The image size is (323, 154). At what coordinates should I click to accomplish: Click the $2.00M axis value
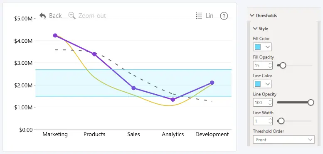click(23, 86)
